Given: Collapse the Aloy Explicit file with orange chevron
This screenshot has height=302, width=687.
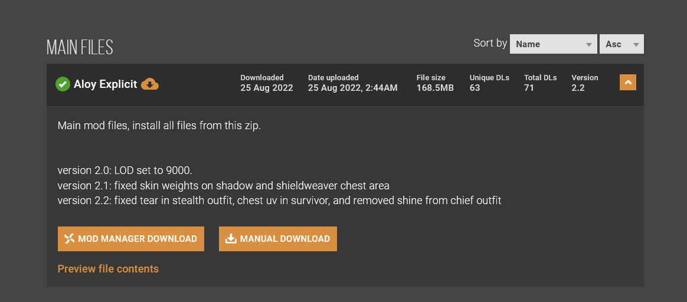Looking at the screenshot, I should coord(628,83).
